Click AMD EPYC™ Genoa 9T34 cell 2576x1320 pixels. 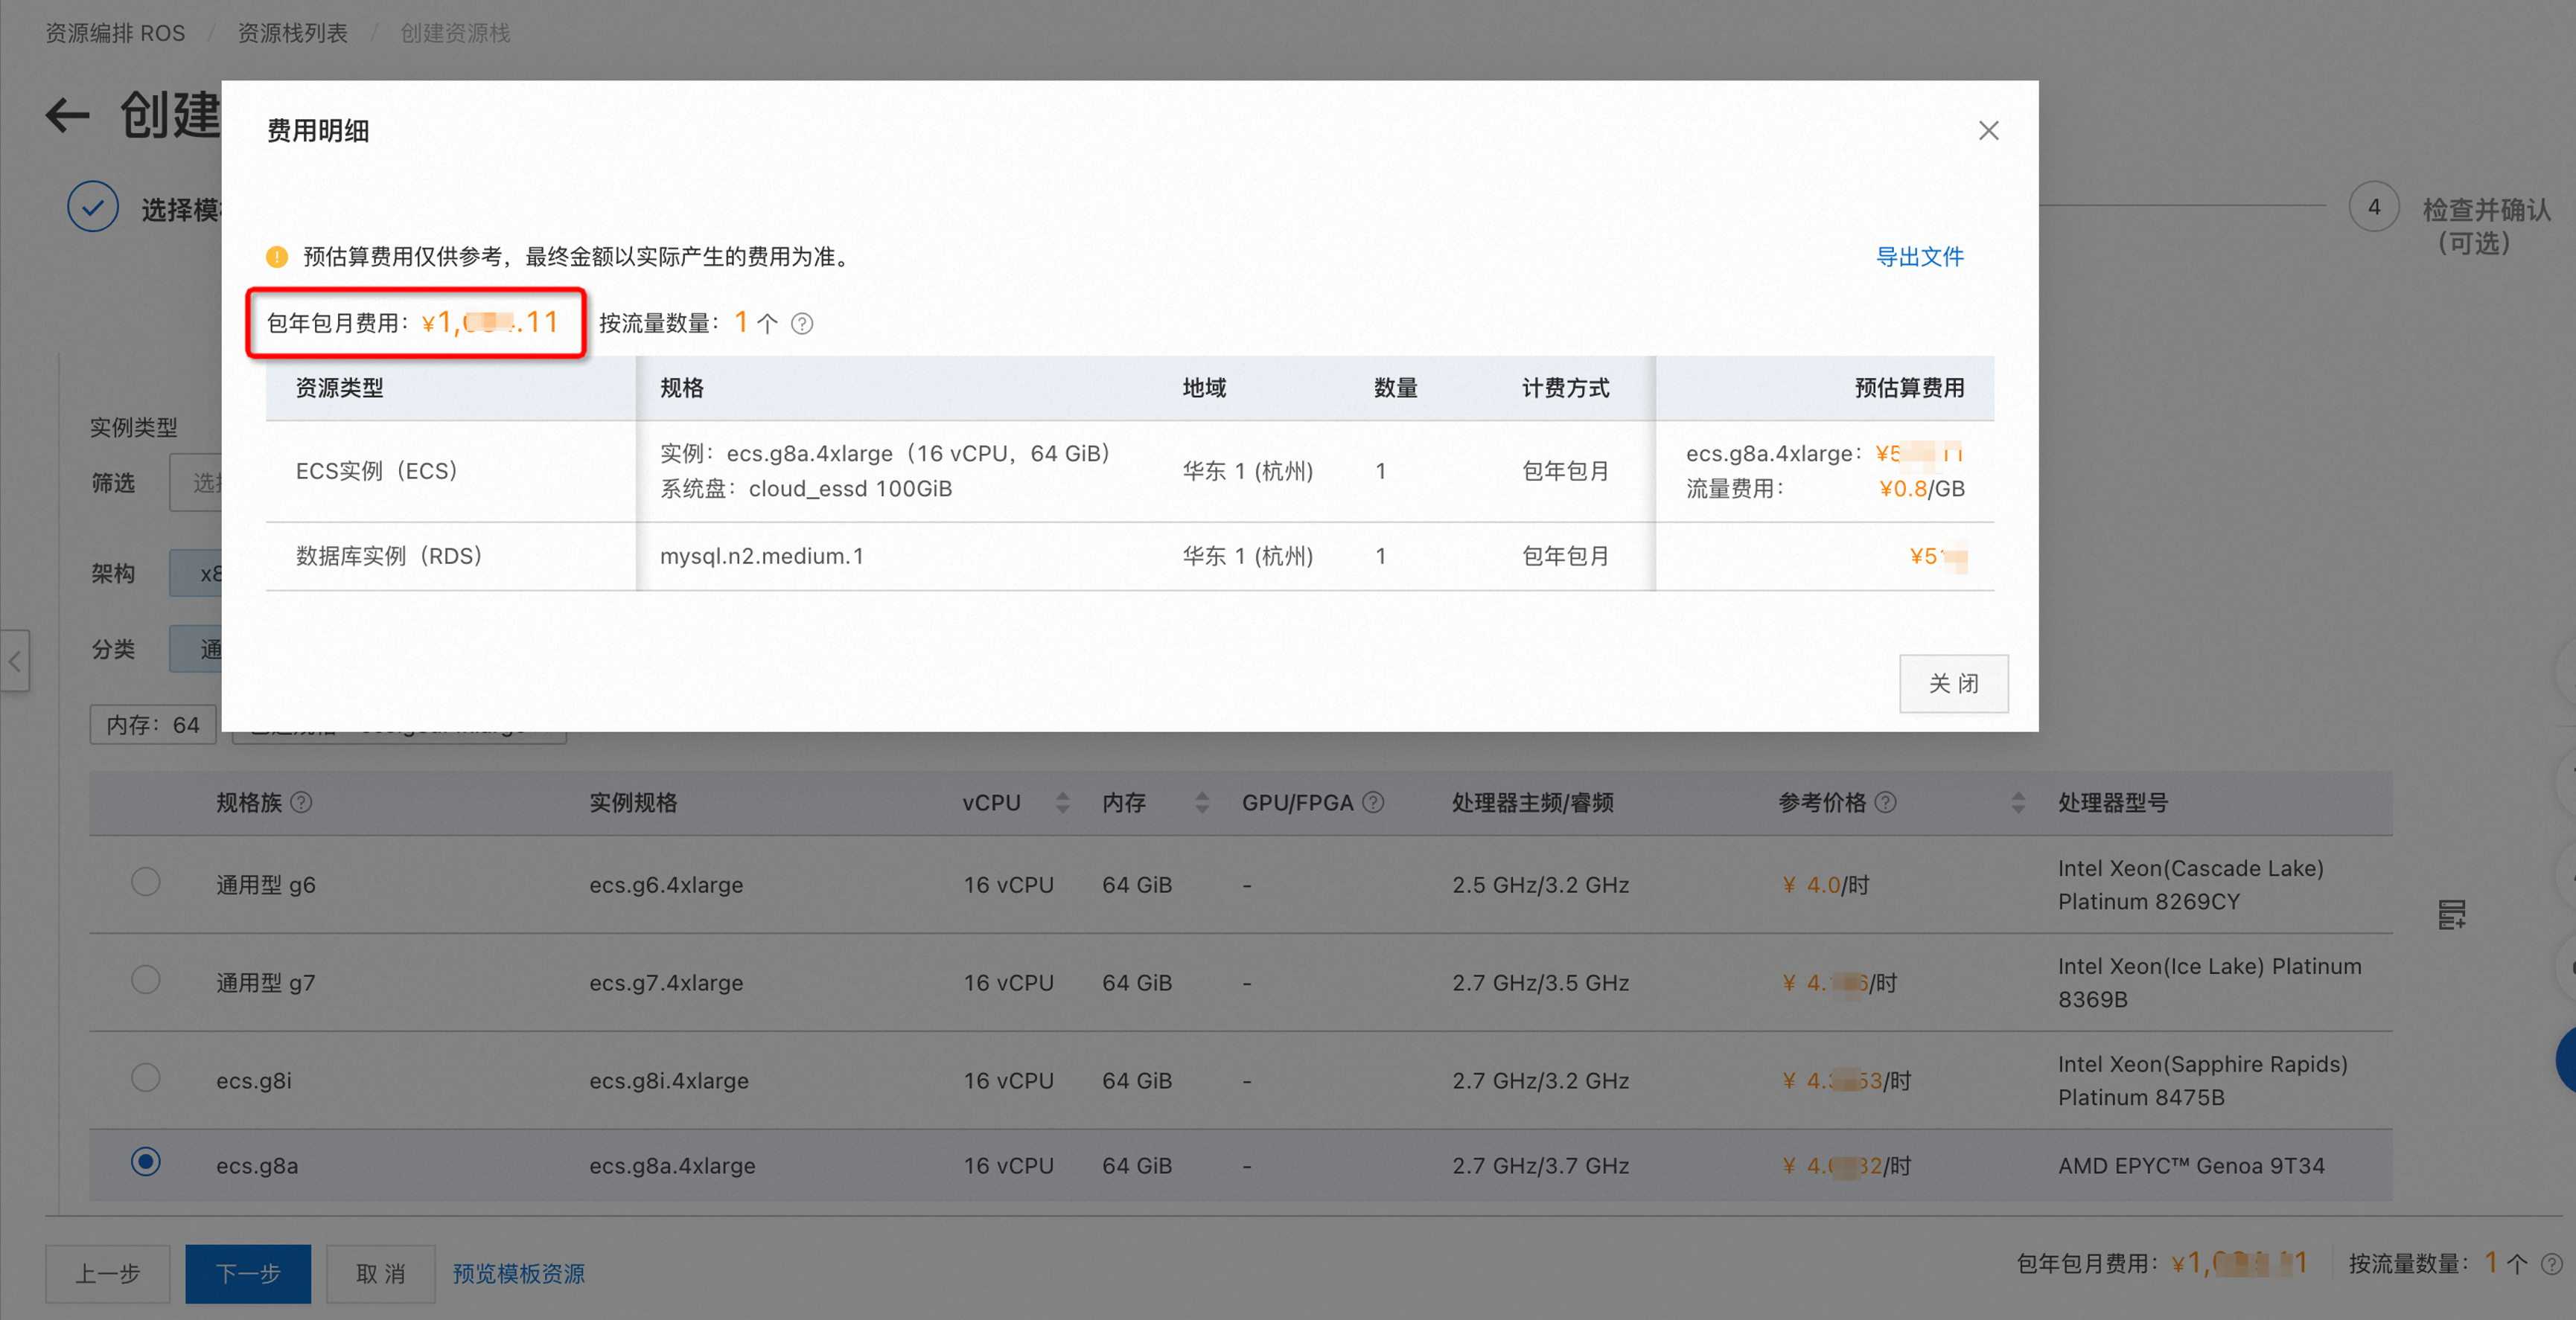tap(2191, 1166)
